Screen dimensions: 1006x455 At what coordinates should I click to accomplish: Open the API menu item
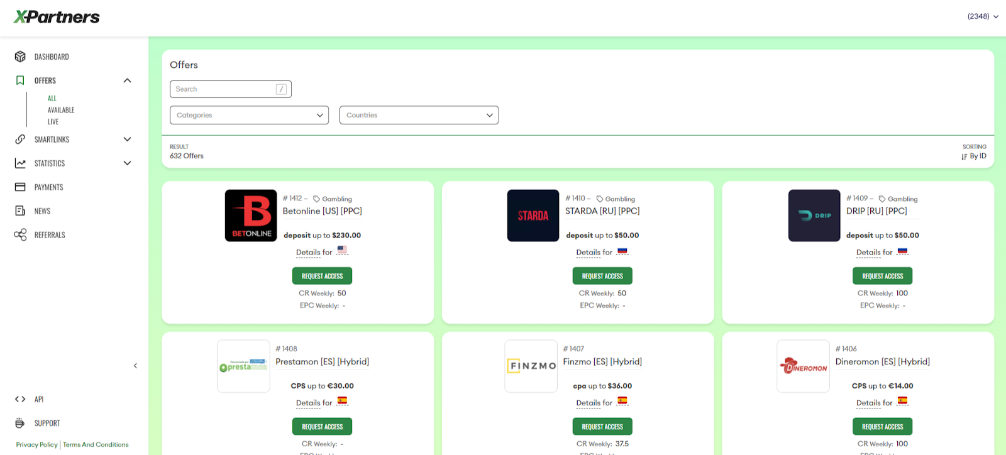pos(39,399)
